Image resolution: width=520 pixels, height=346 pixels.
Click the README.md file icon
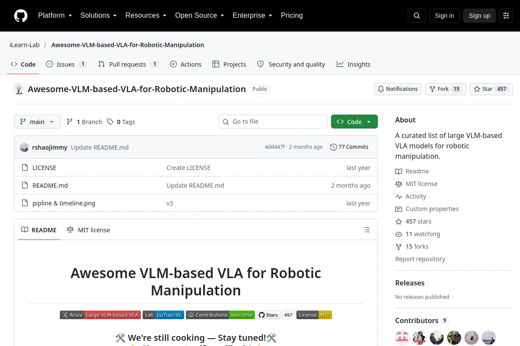(x=25, y=186)
